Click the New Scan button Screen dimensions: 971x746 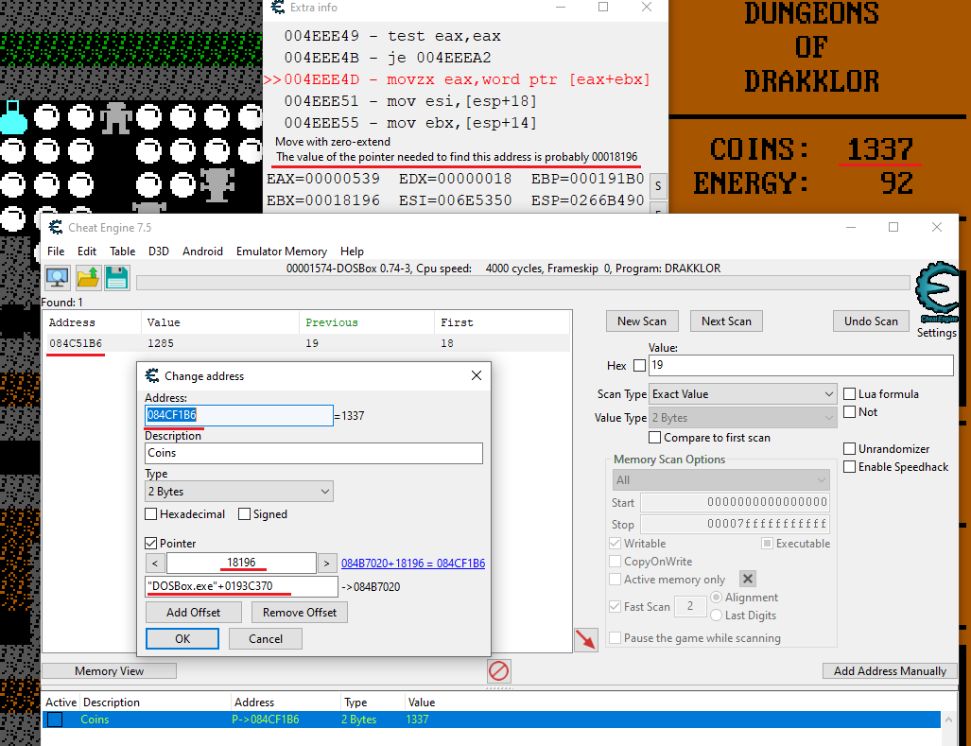(x=642, y=321)
